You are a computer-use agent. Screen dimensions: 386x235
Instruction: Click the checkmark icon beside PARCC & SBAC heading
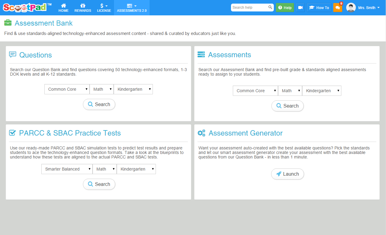(12, 133)
